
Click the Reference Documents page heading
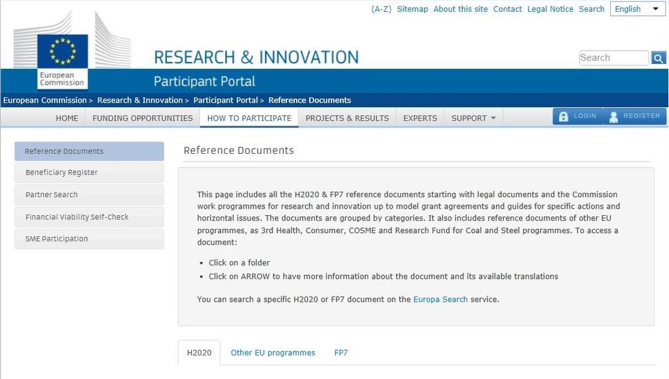[x=239, y=151]
